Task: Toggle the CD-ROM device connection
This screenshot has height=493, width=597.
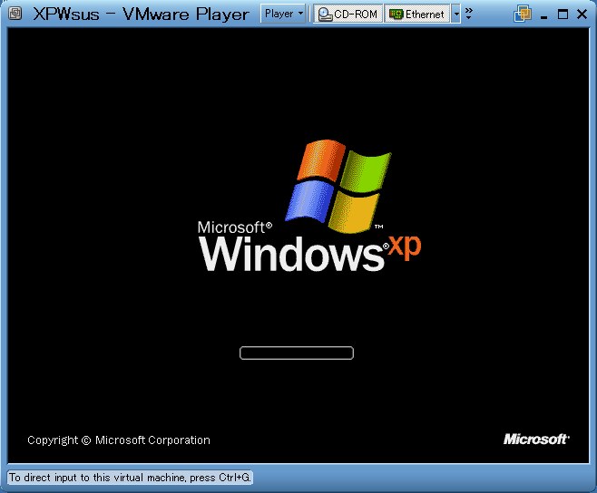Action: (x=347, y=14)
